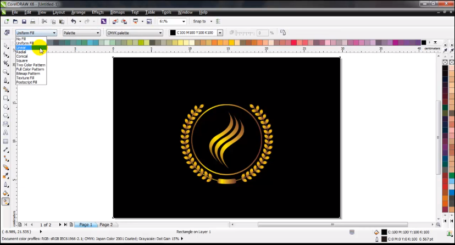
Task: Select the Text tool
Action: coord(5,132)
